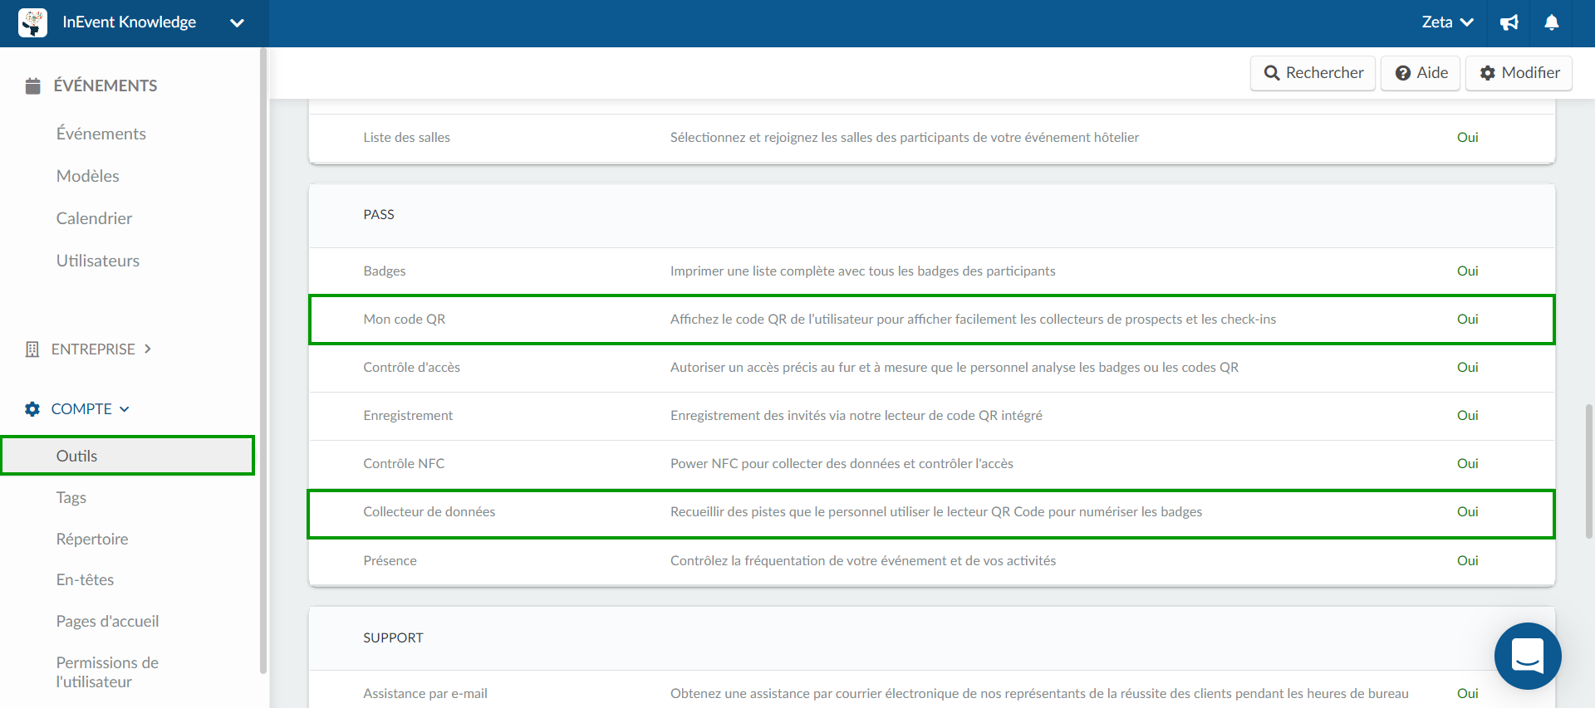Open Pages d'accueil in the sidebar
Viewport: 1595px width, 708px height.
coord(107,621)
